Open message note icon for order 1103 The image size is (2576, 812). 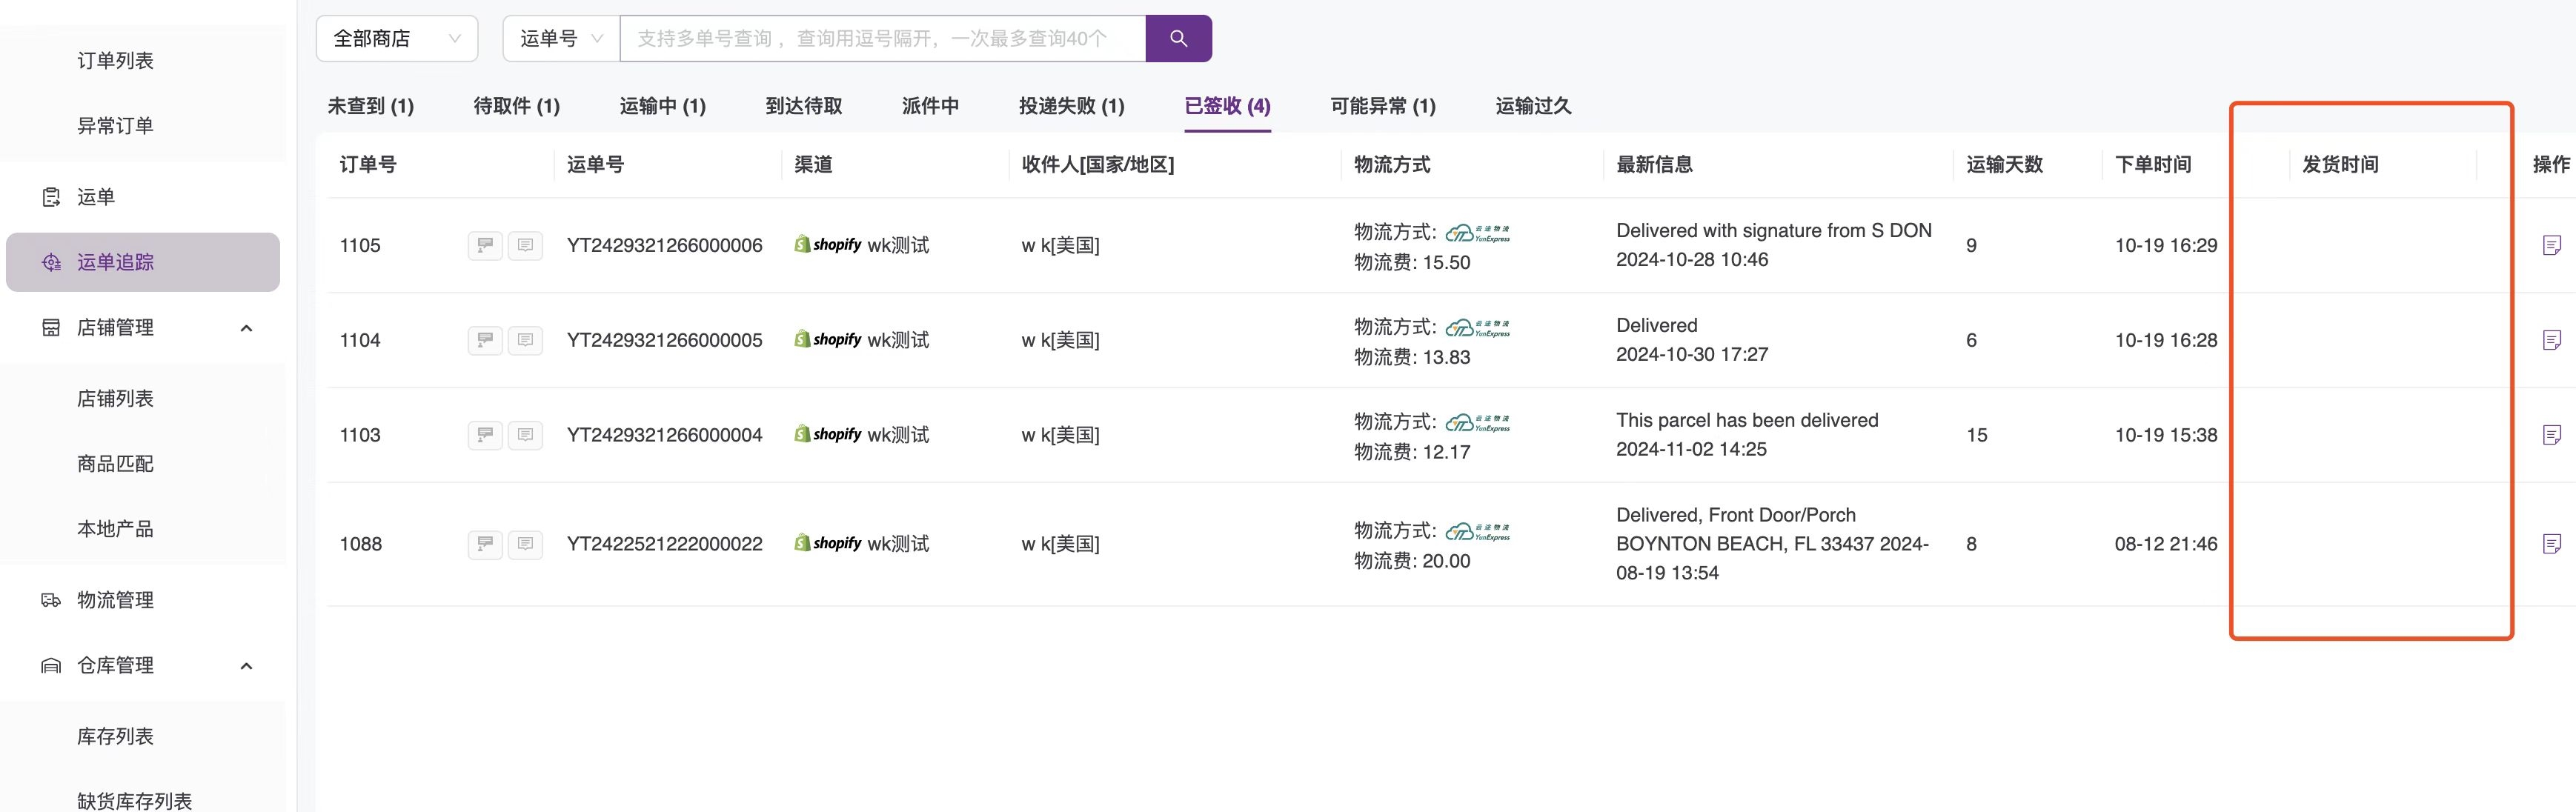click(x=525, y=435)
